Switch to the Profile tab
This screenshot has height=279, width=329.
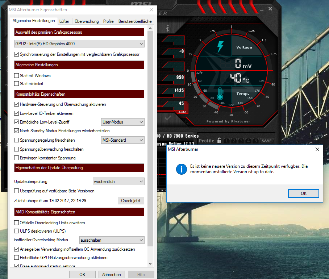(108, 21)
